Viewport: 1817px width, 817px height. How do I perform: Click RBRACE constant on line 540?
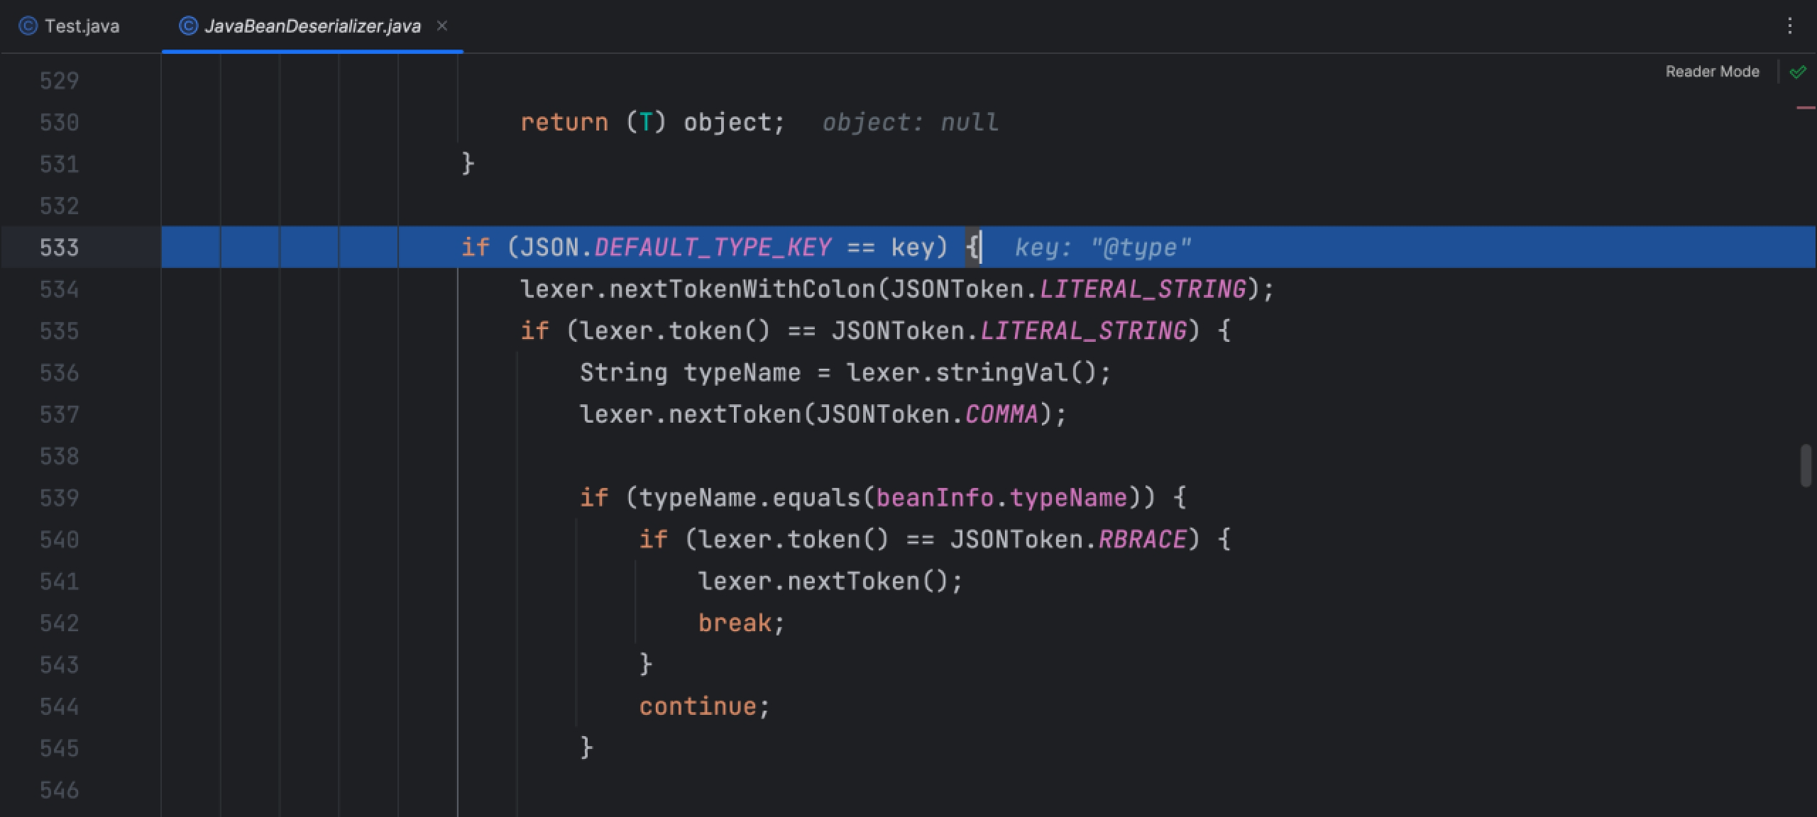1143,540
